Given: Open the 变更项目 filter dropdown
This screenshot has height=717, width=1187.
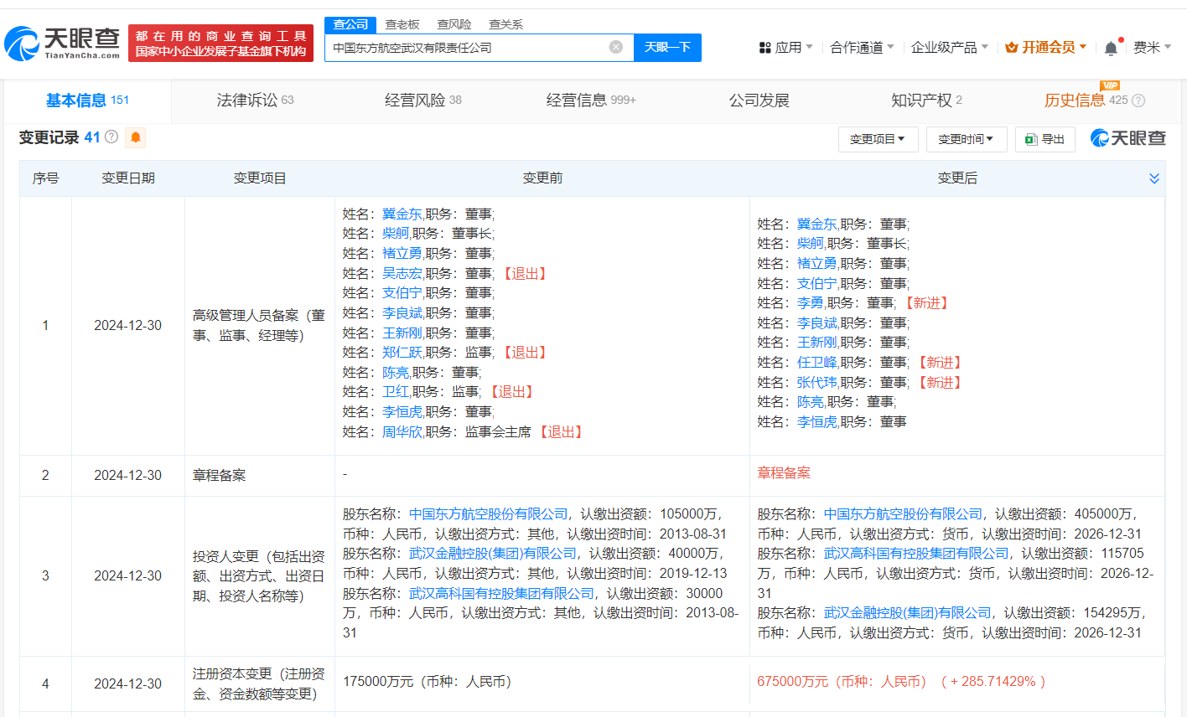Looking at the screenshot, I should coord(878,139).
